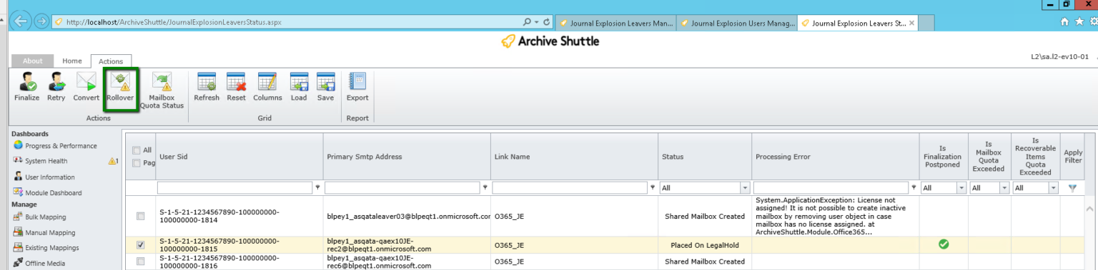Export the report
Image resolution: width=1098 pixels, height=270 pixels.
pos(357,87)
